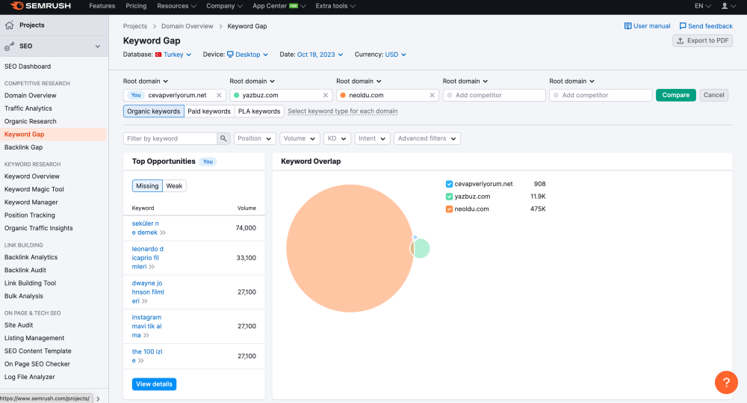Open the App Center menu

(279, 6)
